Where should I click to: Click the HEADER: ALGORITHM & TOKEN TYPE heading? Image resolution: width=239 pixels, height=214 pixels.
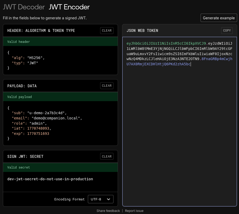41,31
